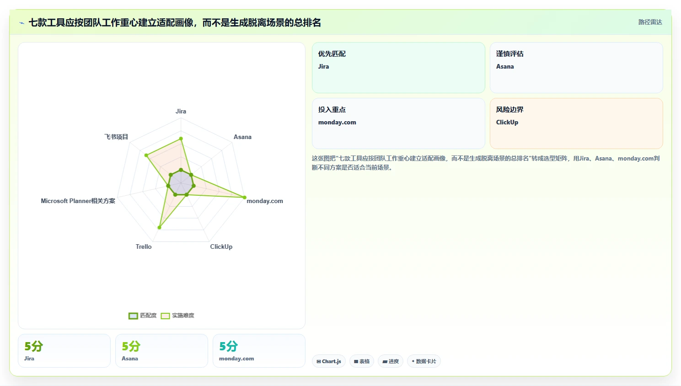Image resolution: width=681 pixels, height=386 pixels.
Task: Click the 5分 Jira score card
Action: tap(64, 351)
